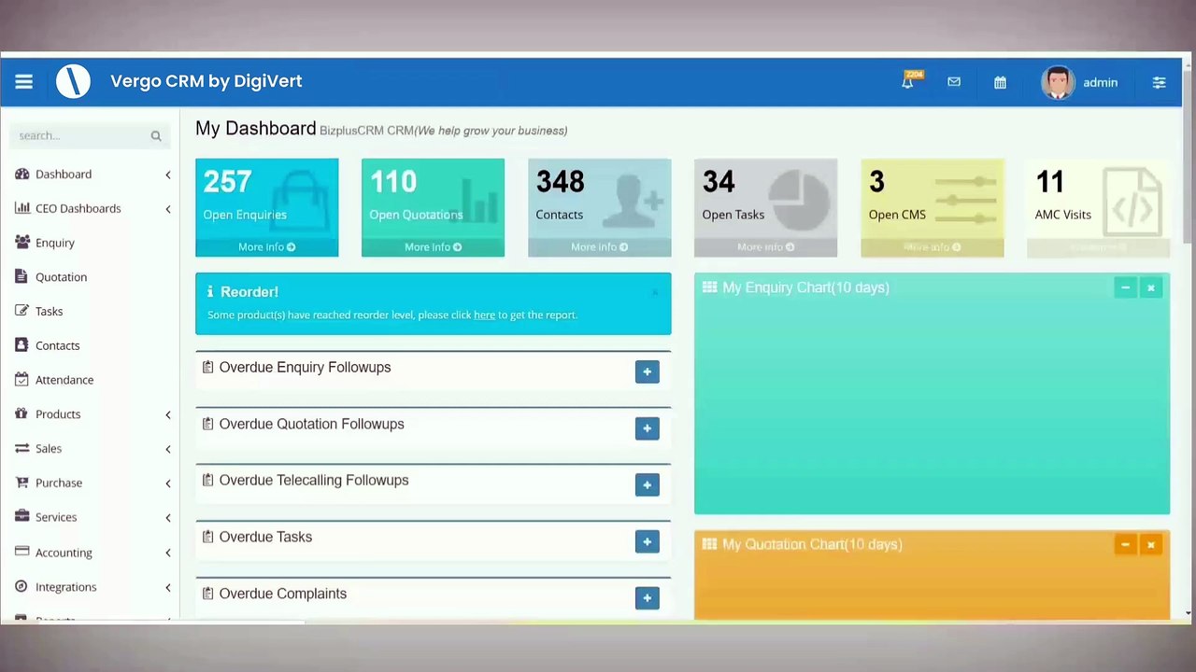Click the 'here' reorder report link
Image resolution: width=1196 pixels, height=672 pixels.
click(x=484, y=315)
